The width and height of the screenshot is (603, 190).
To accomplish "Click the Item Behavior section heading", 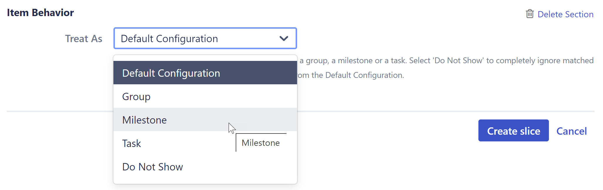I will click(x=40, y=13).
